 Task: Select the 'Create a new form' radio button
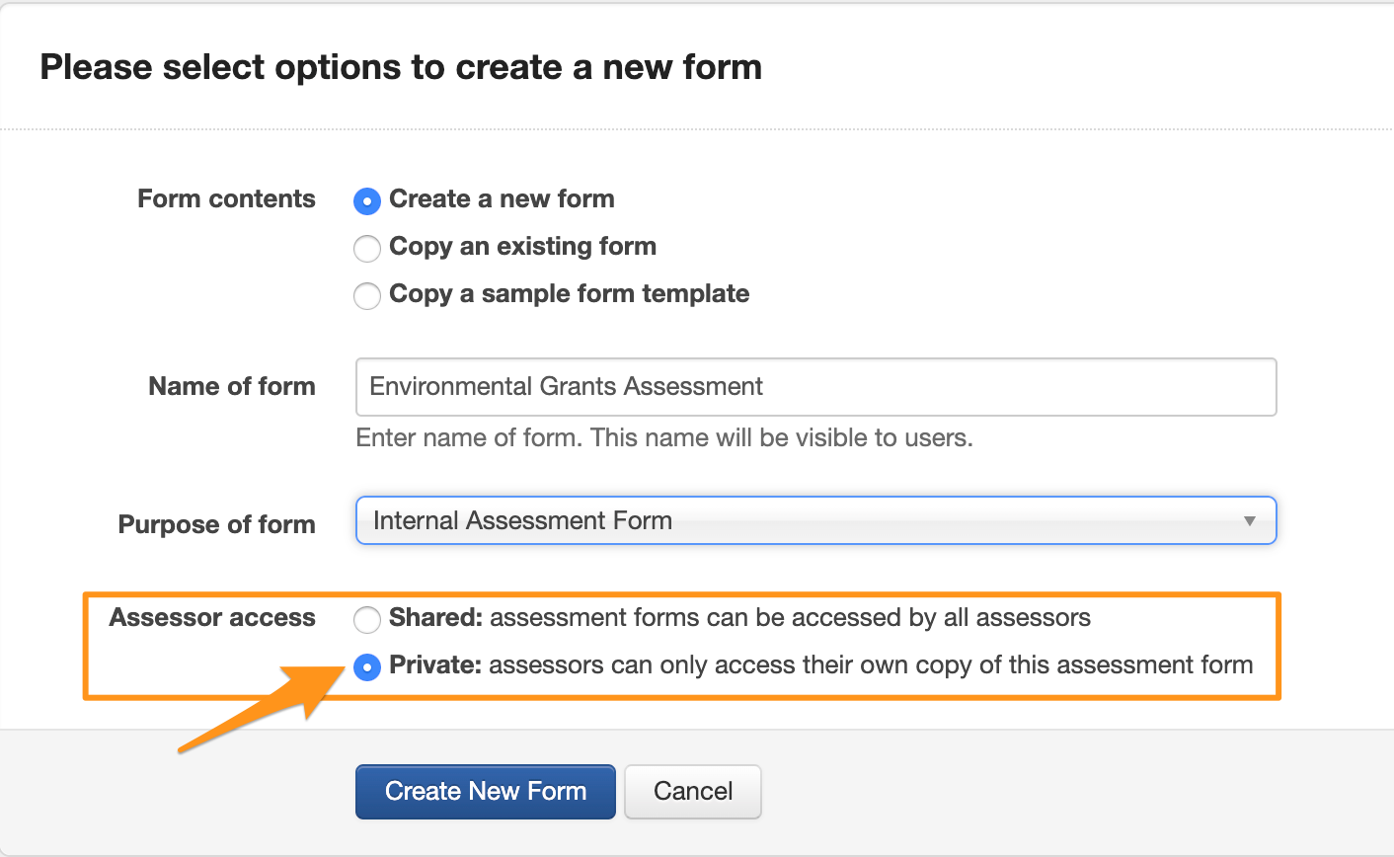pos(367,201)
